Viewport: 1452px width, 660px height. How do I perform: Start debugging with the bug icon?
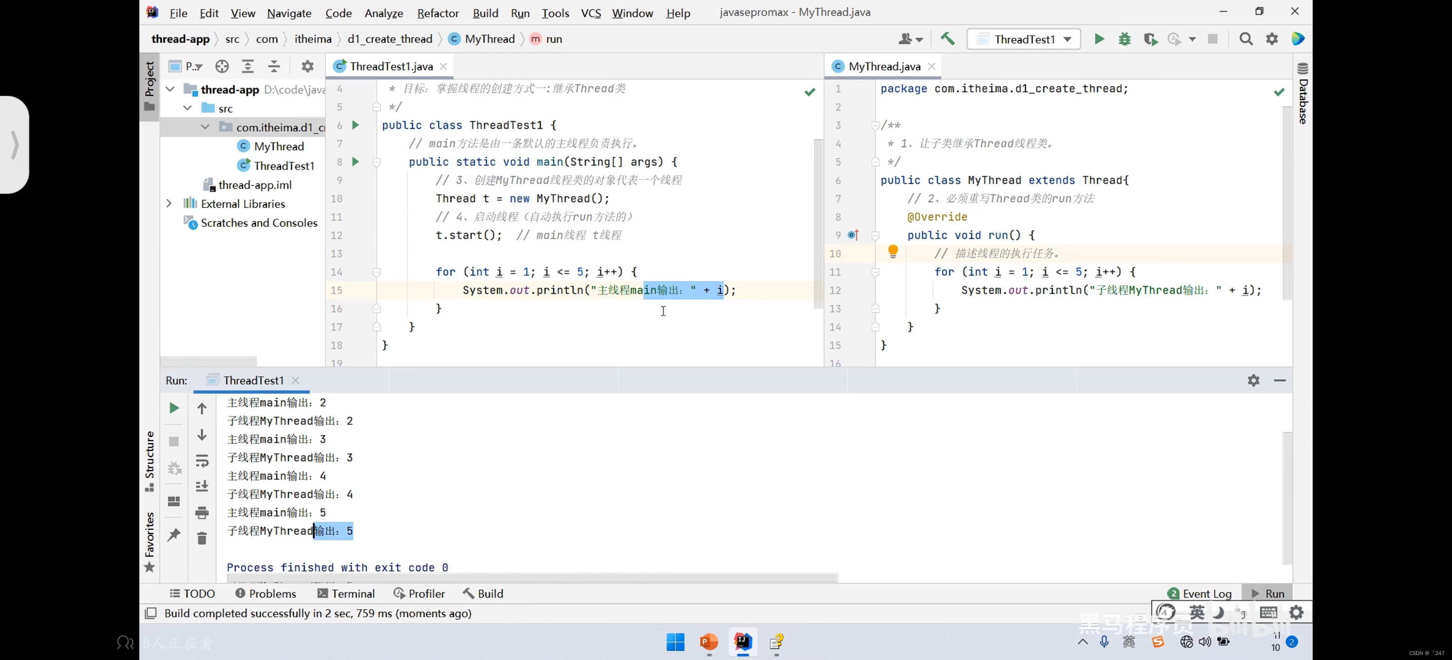coord(1124,39)
